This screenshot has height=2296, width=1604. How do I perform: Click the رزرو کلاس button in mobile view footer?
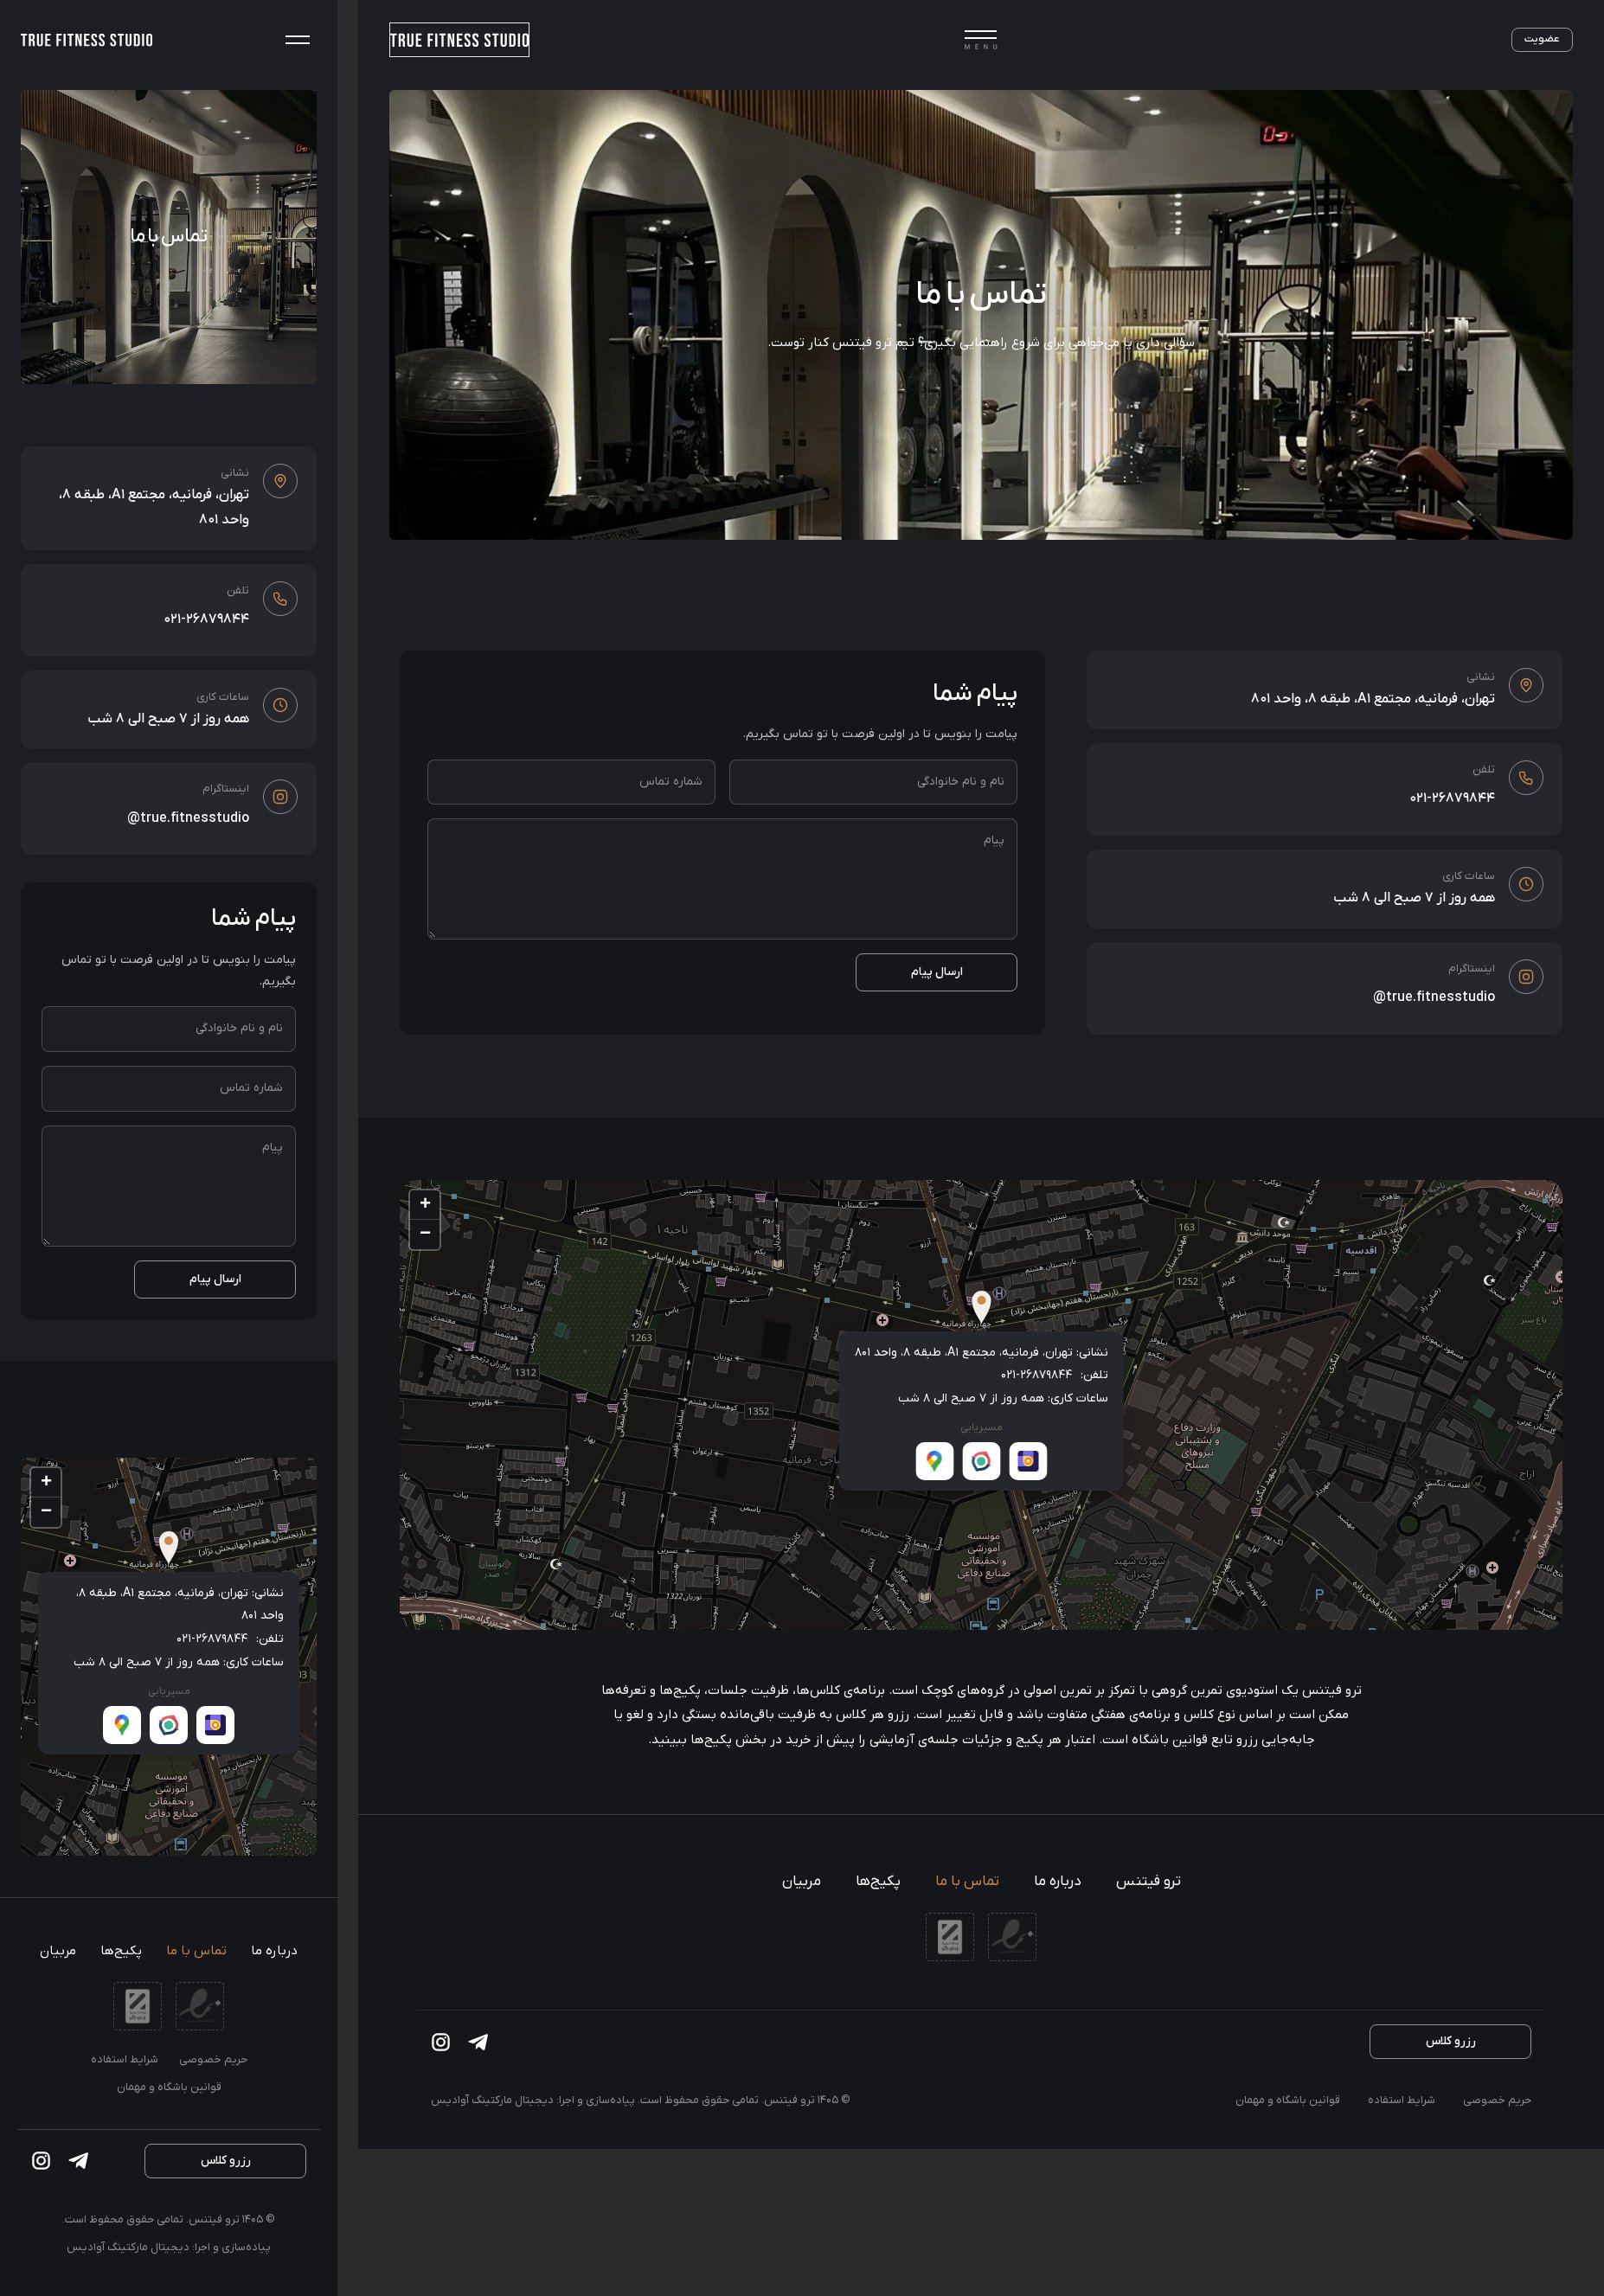225,2160
